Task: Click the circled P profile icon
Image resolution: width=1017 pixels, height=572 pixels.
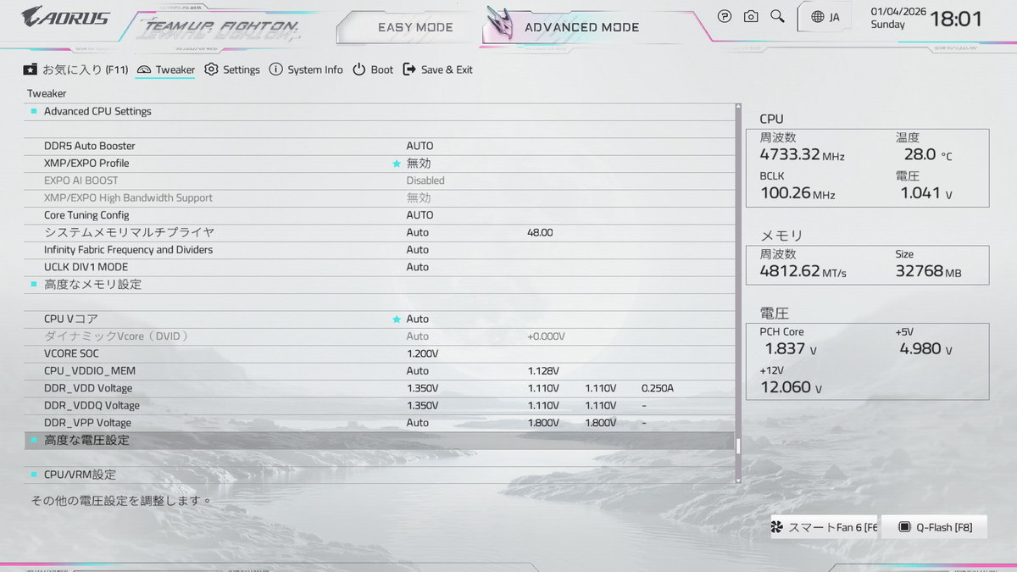Action: (x=725, y=16)
